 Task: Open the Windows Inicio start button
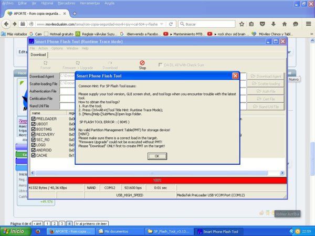15,231
